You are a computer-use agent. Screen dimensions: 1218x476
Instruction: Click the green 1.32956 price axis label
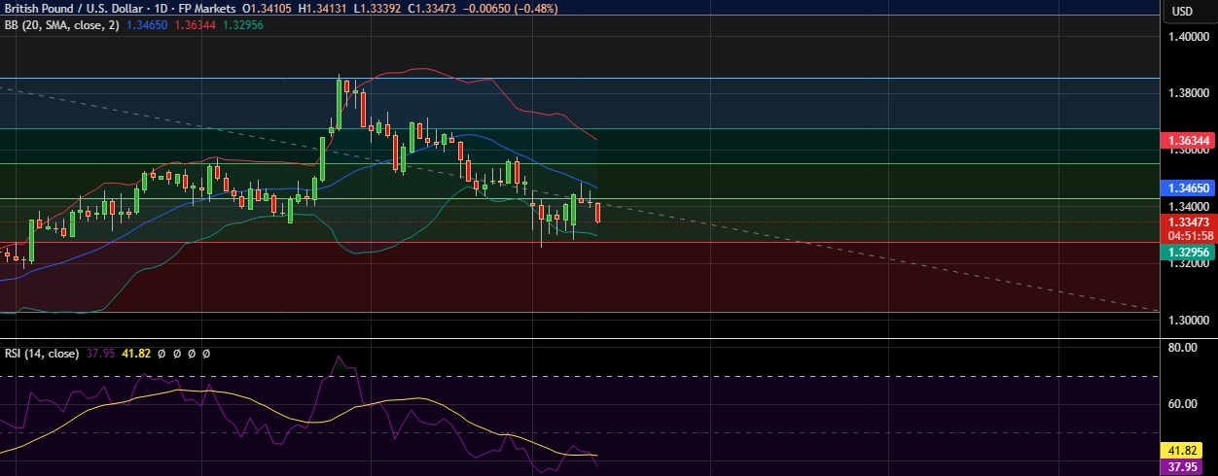(1188, 252)
